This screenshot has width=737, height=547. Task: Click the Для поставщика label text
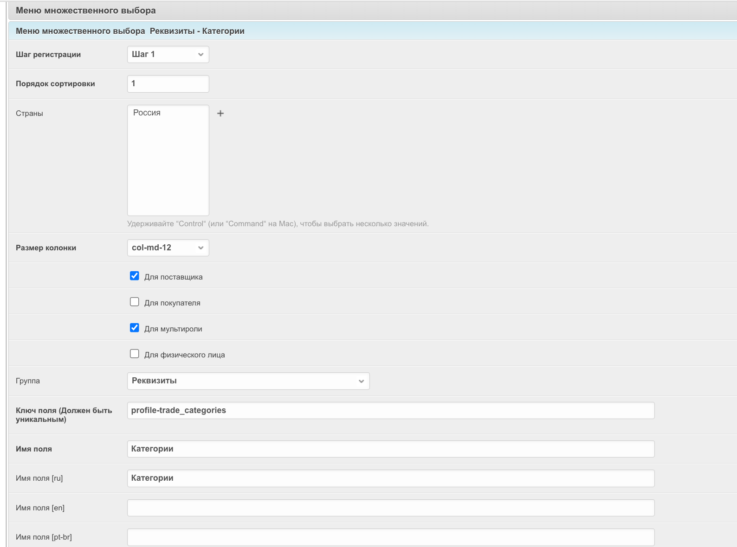click(173, 277)
